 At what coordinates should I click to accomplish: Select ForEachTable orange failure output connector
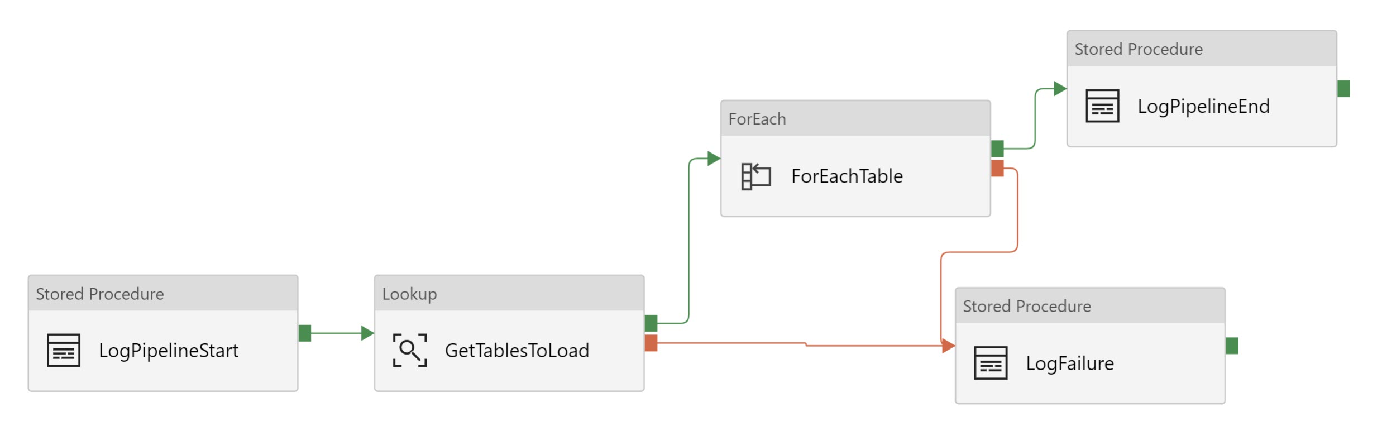click(x=997, y=168)
